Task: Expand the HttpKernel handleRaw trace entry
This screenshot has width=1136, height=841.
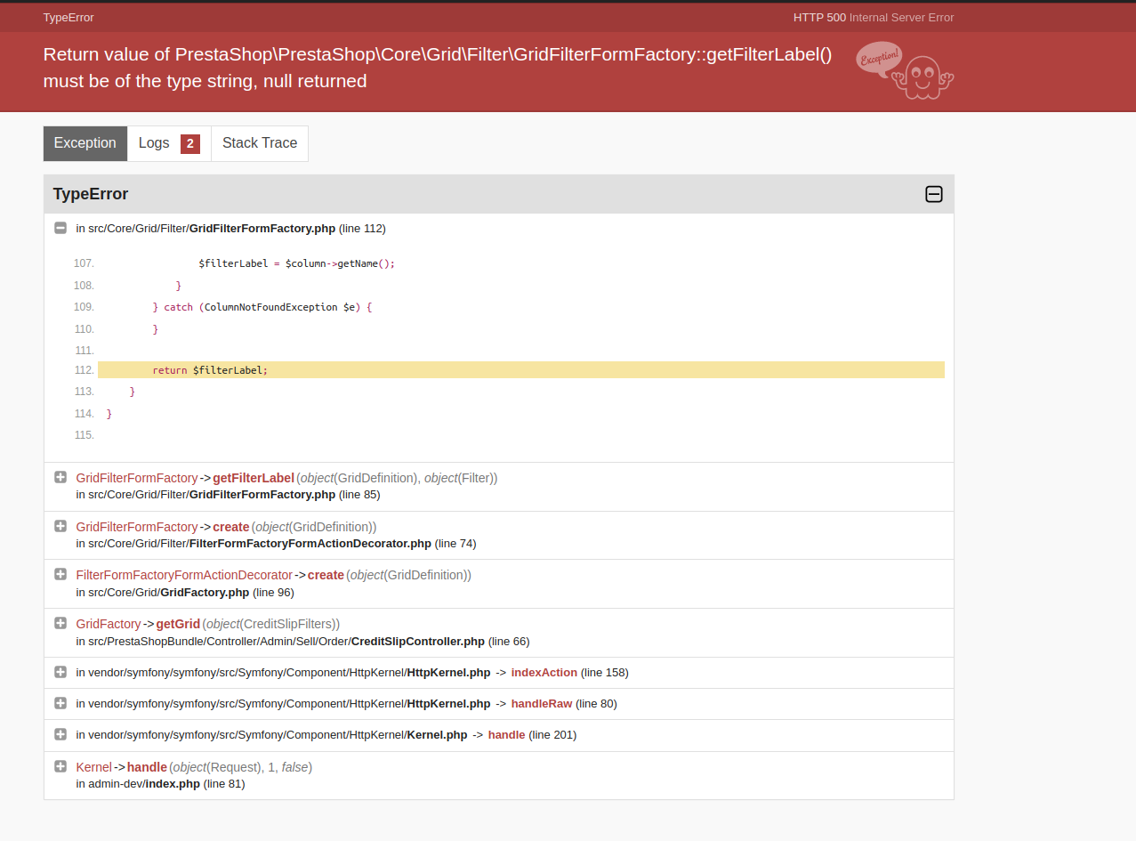Action: click(x=60, y=703)
